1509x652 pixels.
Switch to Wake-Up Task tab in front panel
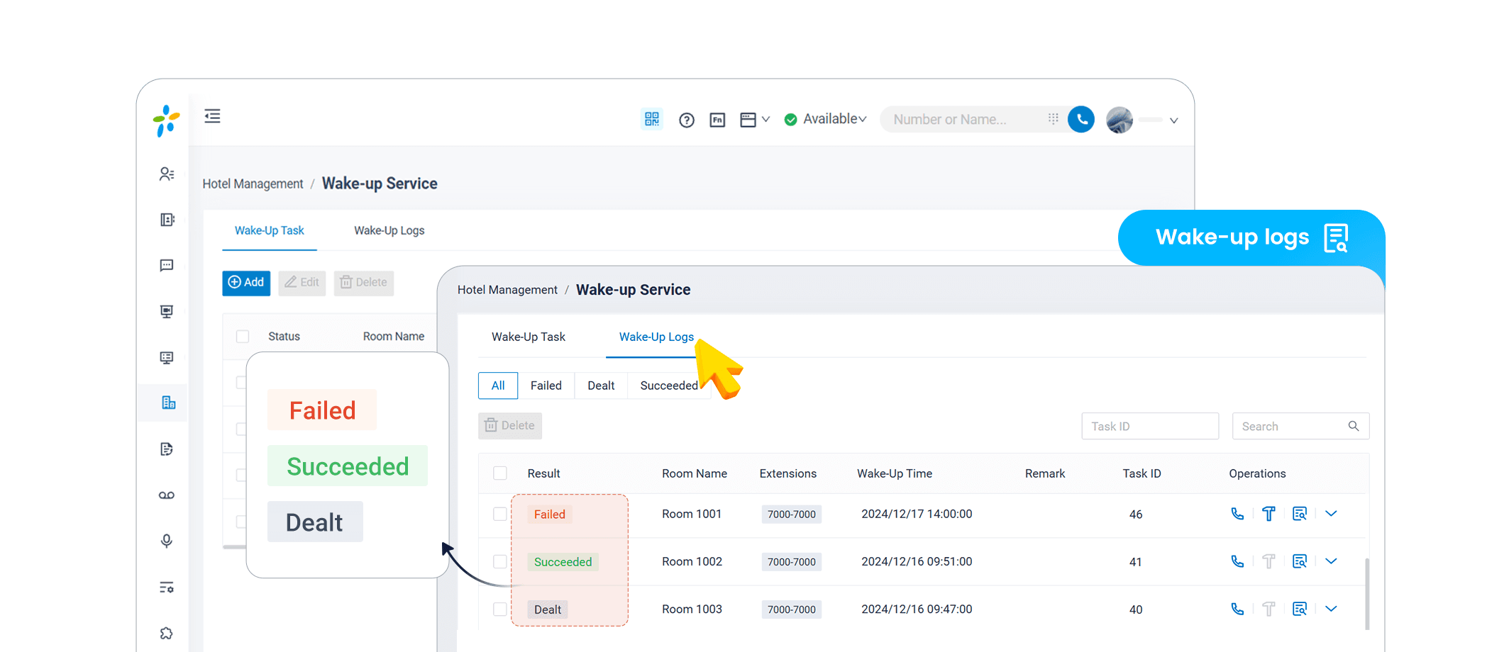tap(529, 337)
